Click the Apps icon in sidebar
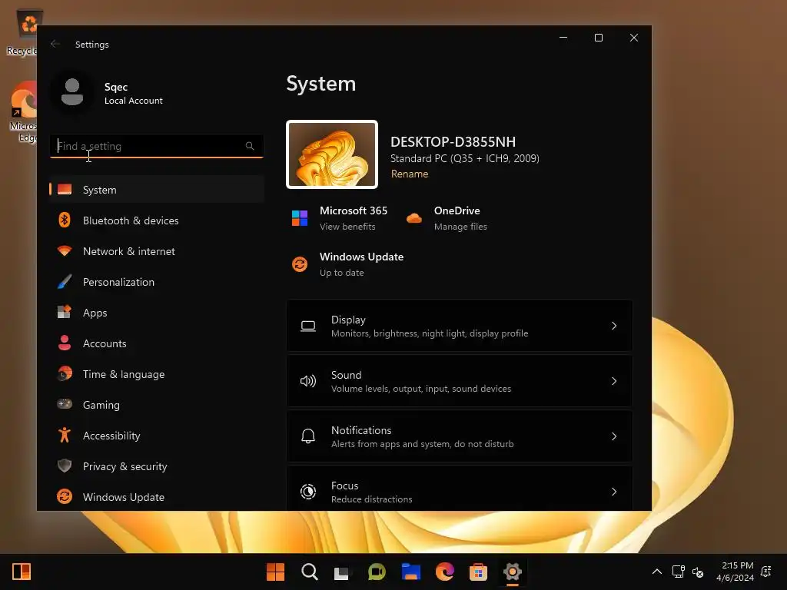This screenshot has width=787, height=590. pos(65,312)
